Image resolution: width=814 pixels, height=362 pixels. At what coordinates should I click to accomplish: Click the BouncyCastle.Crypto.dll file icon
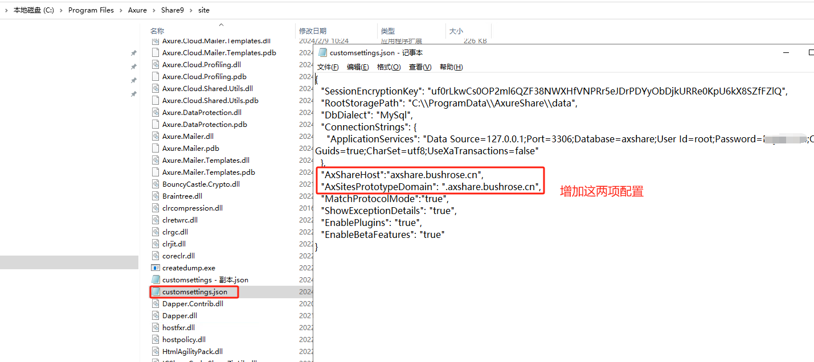(154, 184)
